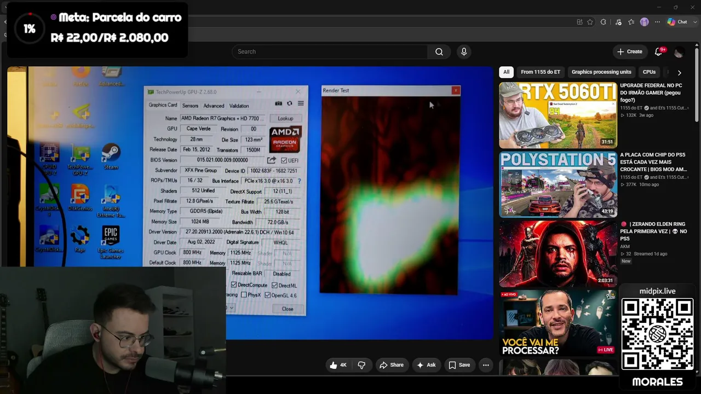Save the video with Save button
701x394 pixels.
point(459,365)
